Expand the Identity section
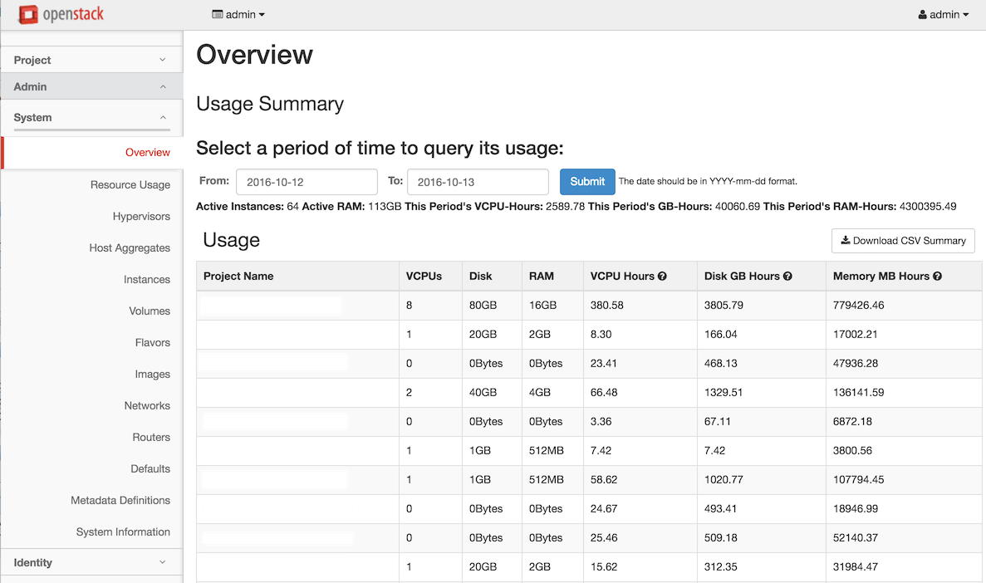This screenshot has height=583, width=986. click(91, 562)
